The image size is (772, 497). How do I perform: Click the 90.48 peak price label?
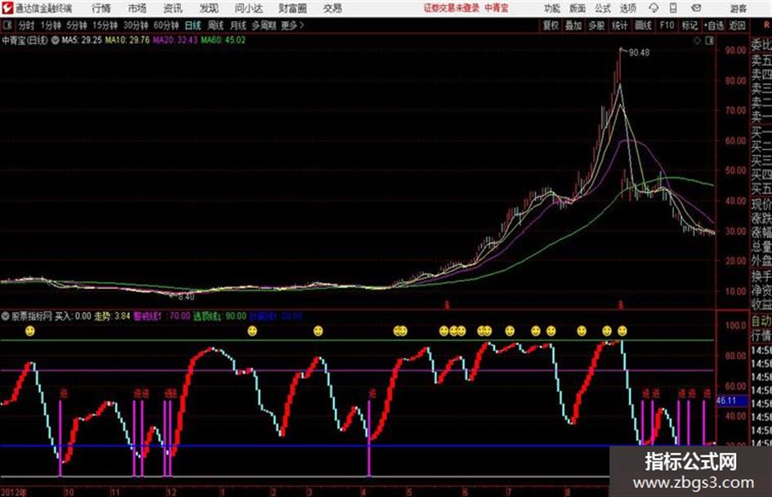click(639, 53)
